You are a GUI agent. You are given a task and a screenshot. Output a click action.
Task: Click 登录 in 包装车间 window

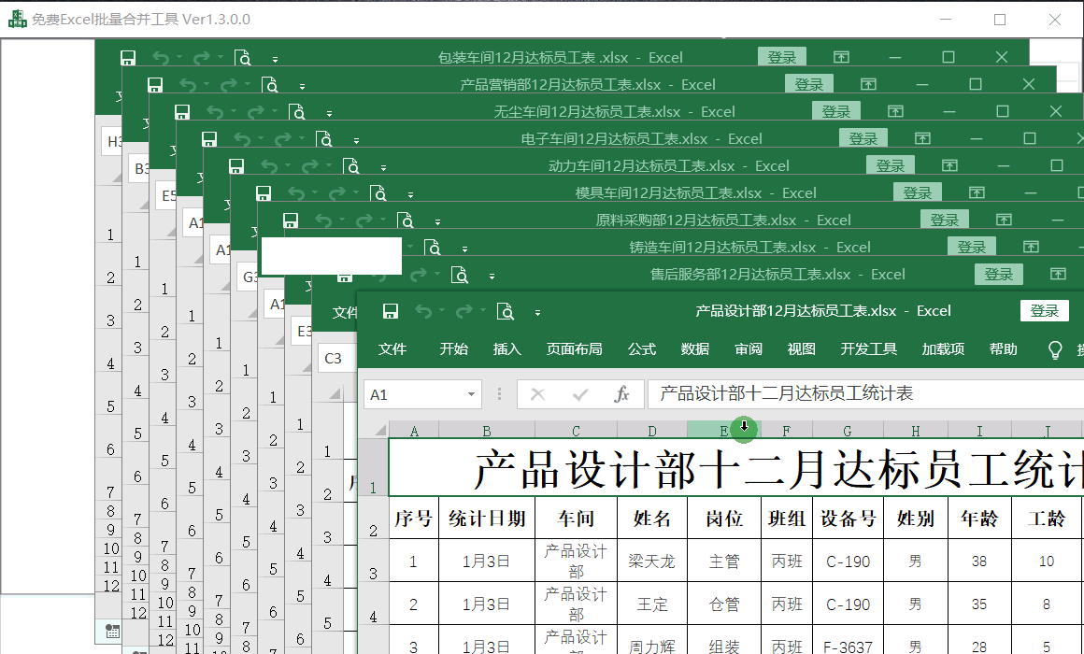pyautogui.click(x=782, y=57)
